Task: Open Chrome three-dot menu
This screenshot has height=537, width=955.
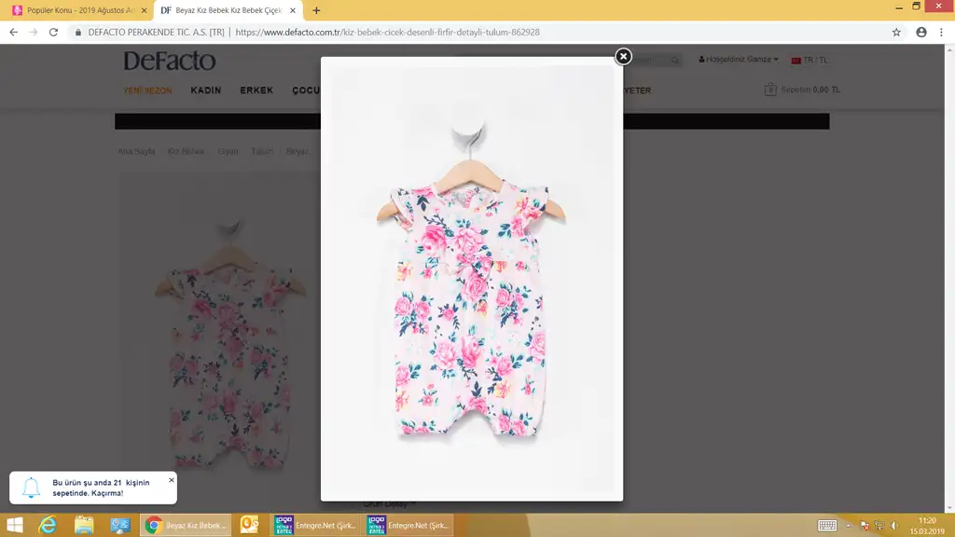Action: tap(941, 33)
